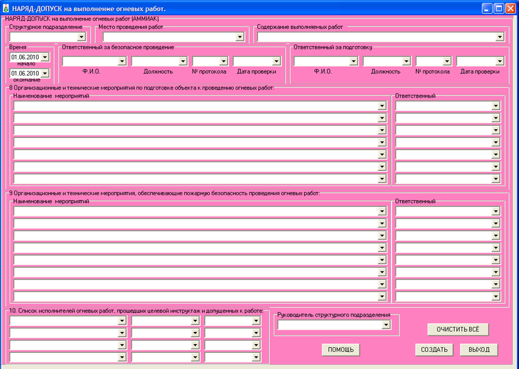This screenshot has height=369, width=519.
Task: Expand Должность dropdown under Ответственный за подготовку
Action: 406,61
